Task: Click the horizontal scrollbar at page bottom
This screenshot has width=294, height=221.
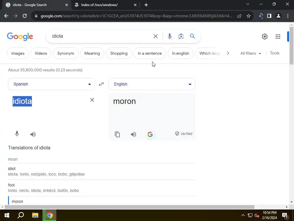Action: [129, 207]
